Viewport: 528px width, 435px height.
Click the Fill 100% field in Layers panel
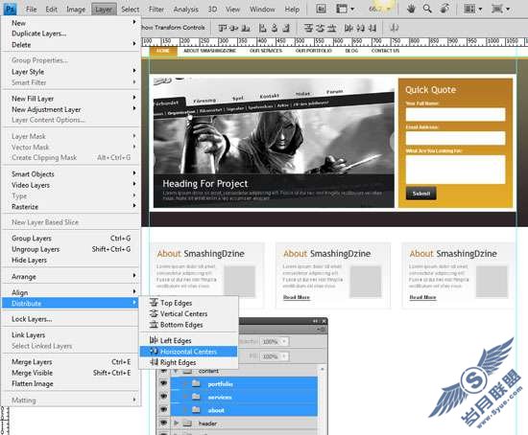coord(270,356)
